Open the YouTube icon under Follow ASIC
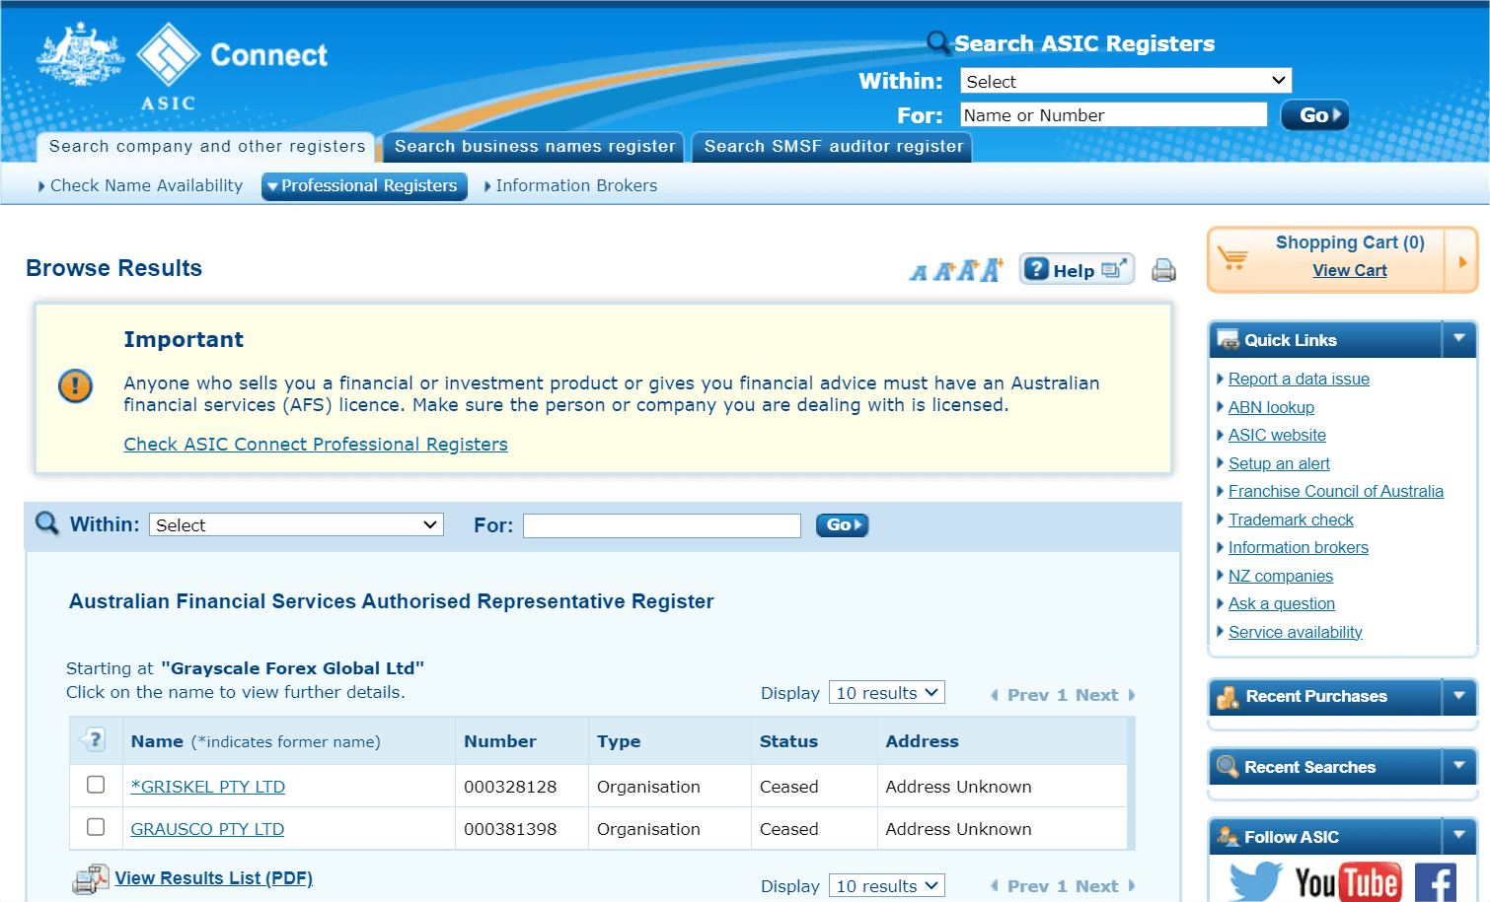This screenshot has height=902, width=1490. 1347,882
